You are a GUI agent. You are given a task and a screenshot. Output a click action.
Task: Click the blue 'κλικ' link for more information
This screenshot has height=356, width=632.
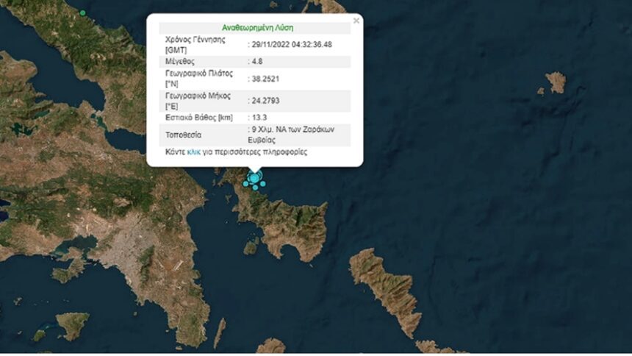(194, 152)
